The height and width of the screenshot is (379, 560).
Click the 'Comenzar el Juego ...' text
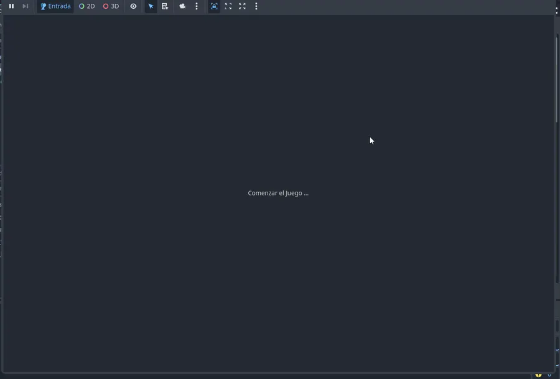[x=278, y=193]
